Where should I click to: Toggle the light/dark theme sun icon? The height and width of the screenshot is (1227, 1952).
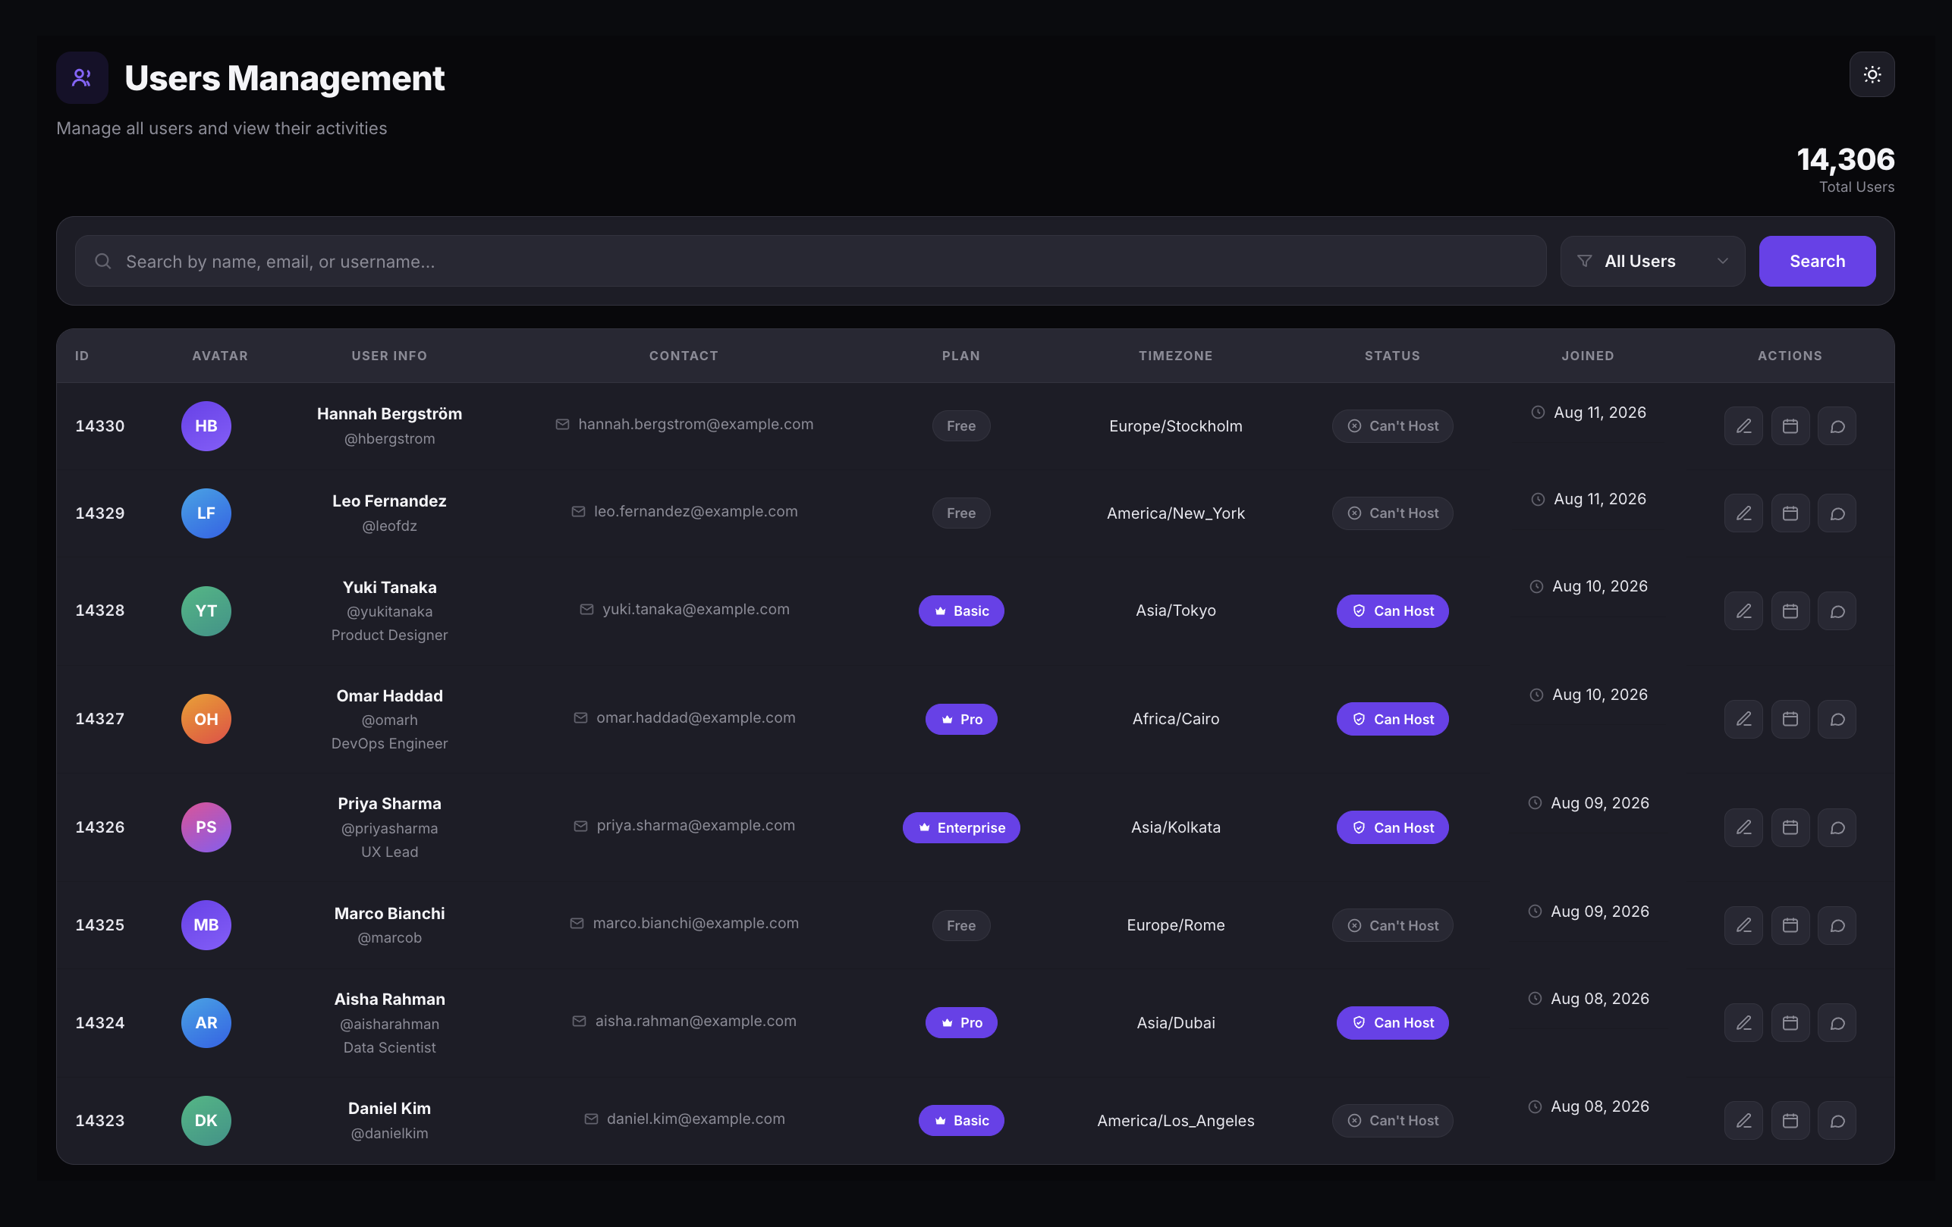(x=1872, y=74)
